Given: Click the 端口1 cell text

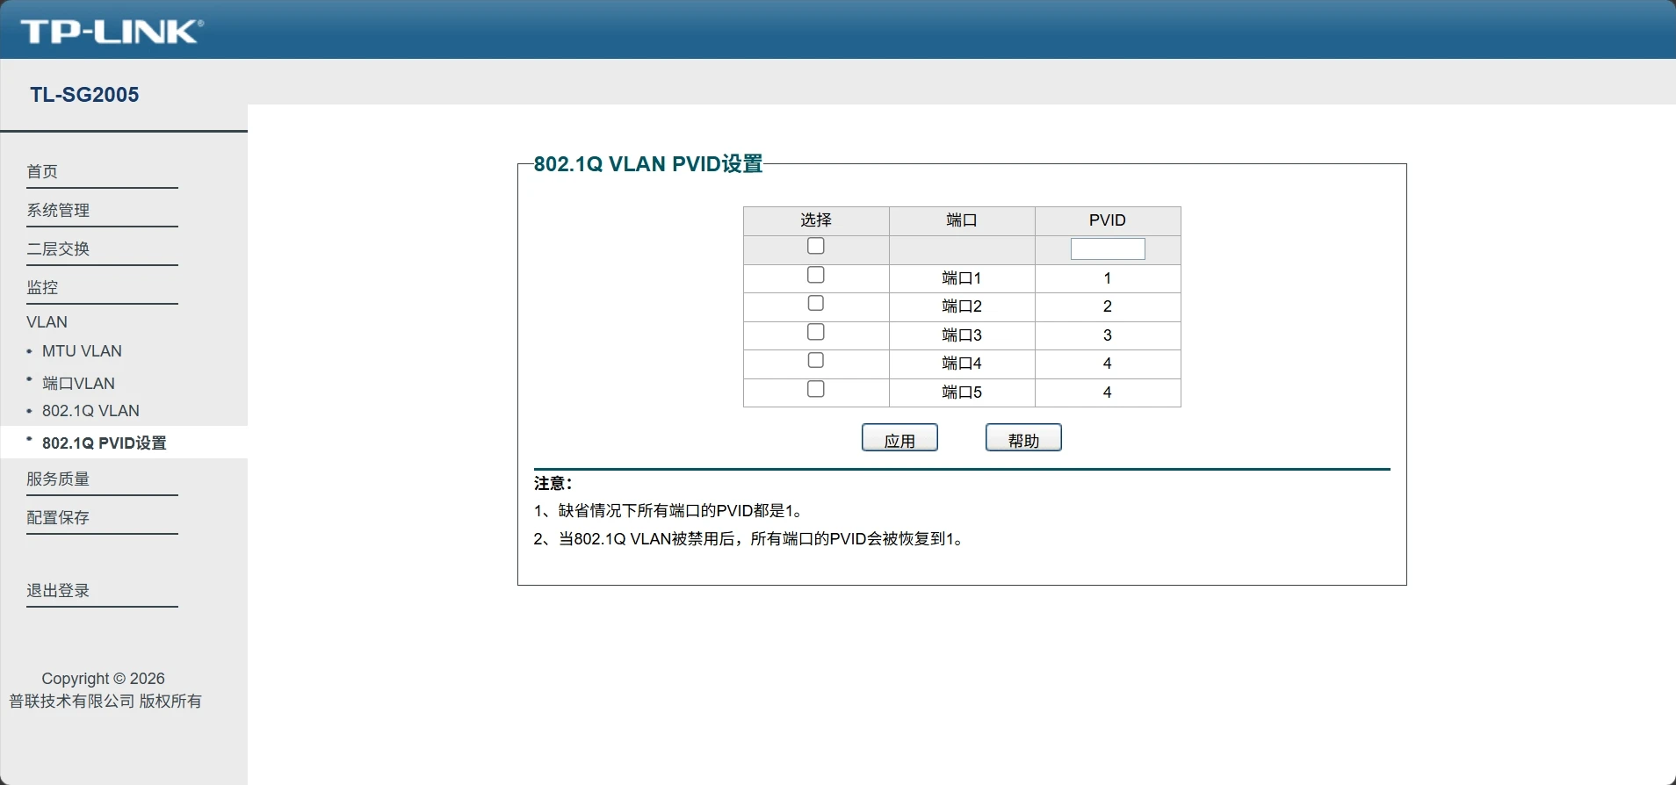Looking at the screenshot, I should [962, 278].
